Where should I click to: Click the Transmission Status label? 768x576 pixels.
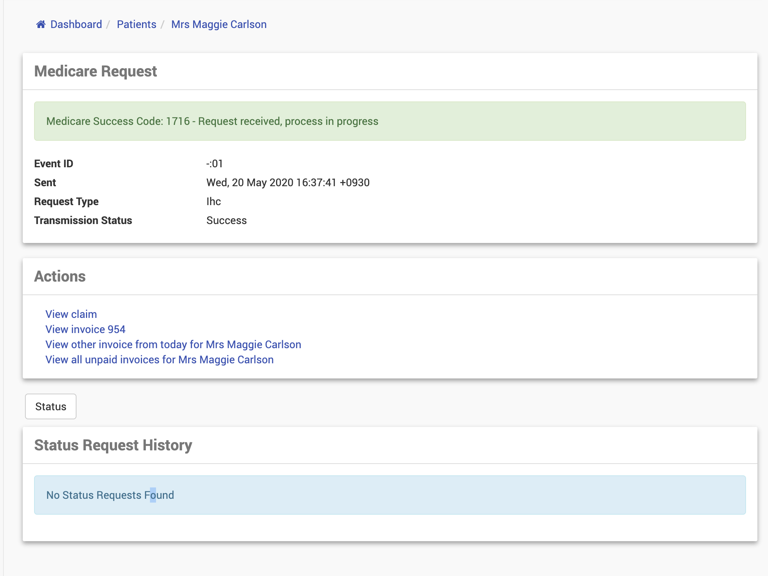[83, 220]
